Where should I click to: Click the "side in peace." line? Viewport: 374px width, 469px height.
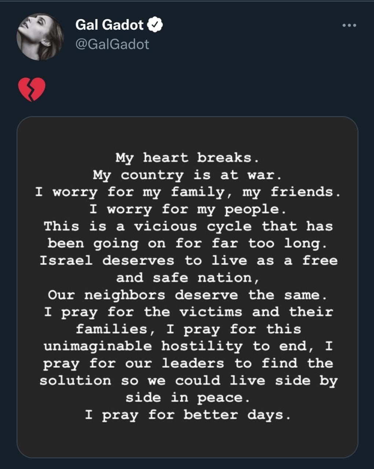(188, 398)
